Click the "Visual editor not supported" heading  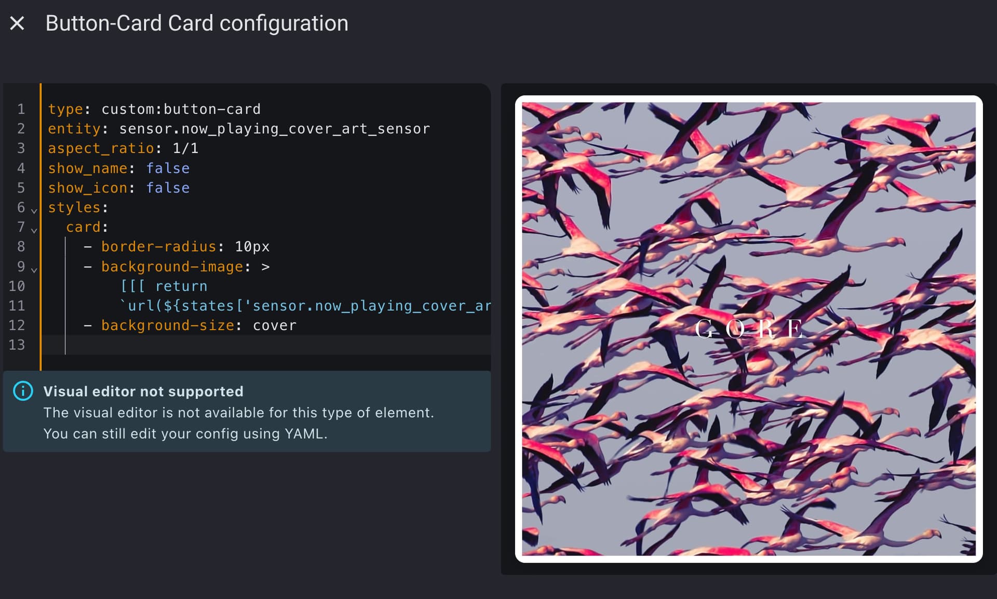pos(143,391)
